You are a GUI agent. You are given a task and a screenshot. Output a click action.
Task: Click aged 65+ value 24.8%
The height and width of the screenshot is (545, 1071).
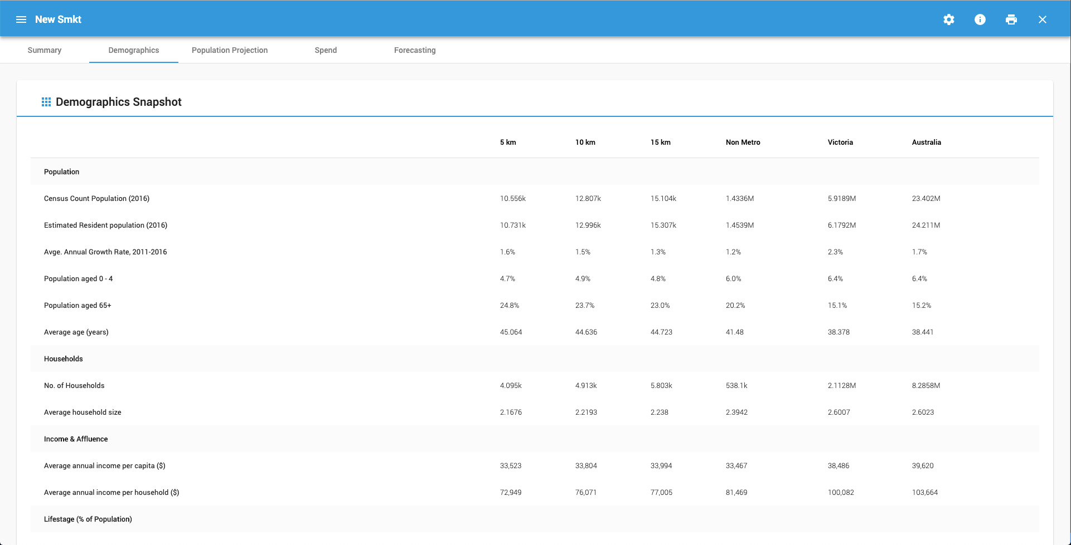[x=510, y=306]
